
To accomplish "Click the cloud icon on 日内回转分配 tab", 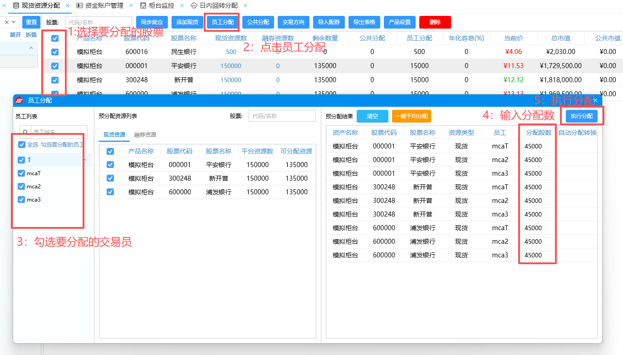I will click(194, 6).
